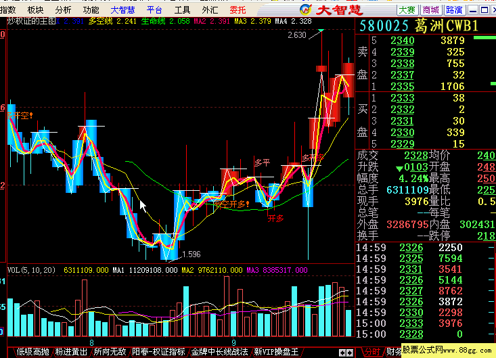Click the MA1 11209108.000 volume legend
This screenshot has height=358, width=496.
145,270
